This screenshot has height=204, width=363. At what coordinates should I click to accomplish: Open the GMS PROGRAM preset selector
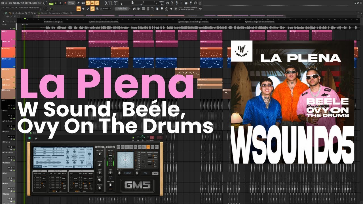pos(83,167)
